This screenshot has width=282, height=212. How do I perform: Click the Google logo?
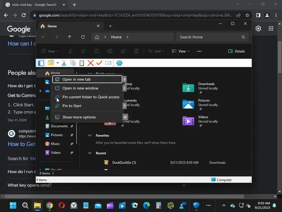(19, 29)
